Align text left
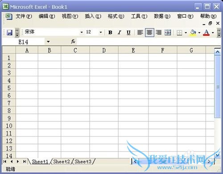The width and height of the screenshot is (223, 174). click(x=140, y=33)
